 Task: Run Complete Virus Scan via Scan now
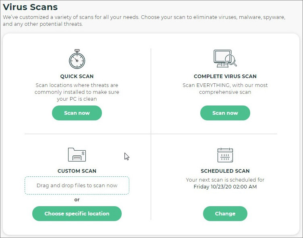click(225, 113)
